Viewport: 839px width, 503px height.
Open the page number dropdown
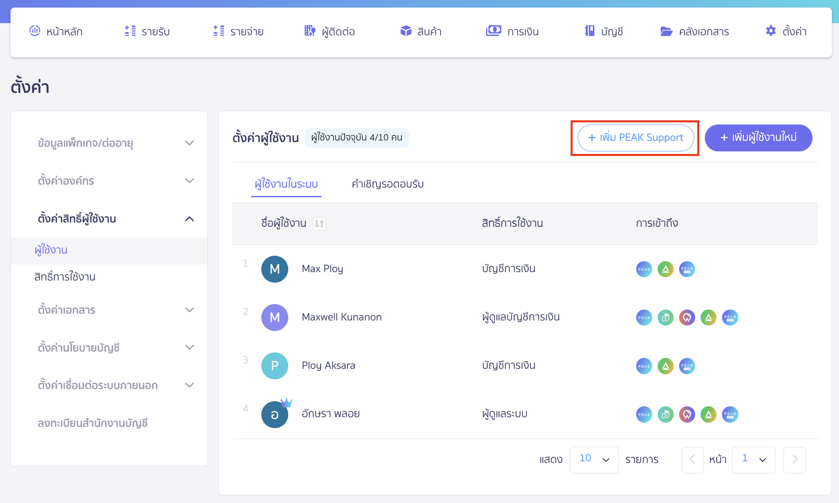coord(754,459)
